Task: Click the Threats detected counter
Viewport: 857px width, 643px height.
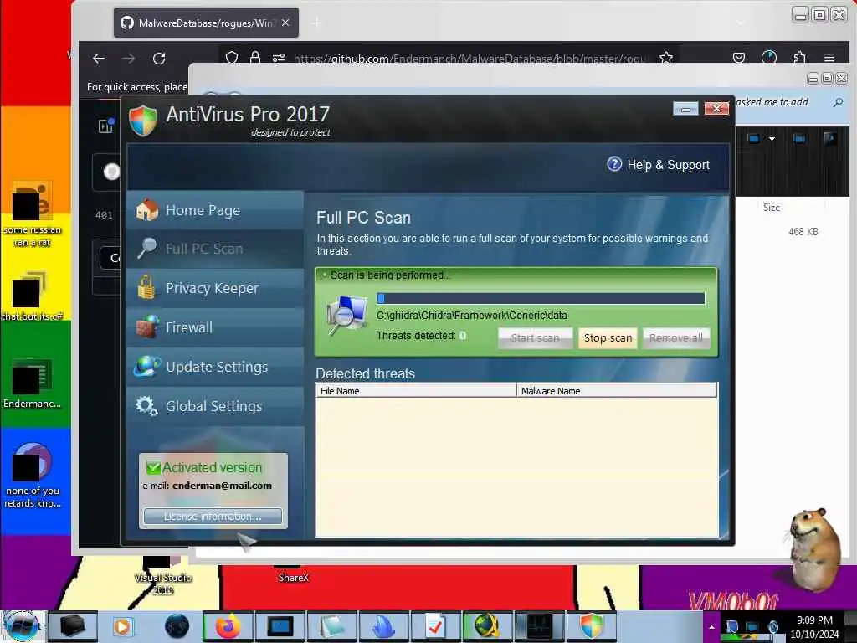Action: pyautogui.click(x=421, y=336)
